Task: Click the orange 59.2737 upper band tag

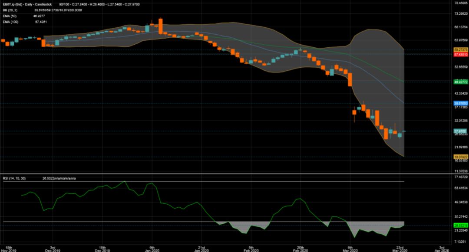Action: [459, 50]
